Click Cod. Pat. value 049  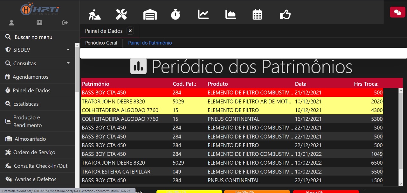click(x=177, y=171)
